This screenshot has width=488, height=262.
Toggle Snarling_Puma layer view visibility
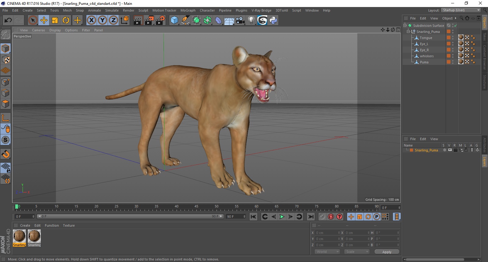[450, 150]
